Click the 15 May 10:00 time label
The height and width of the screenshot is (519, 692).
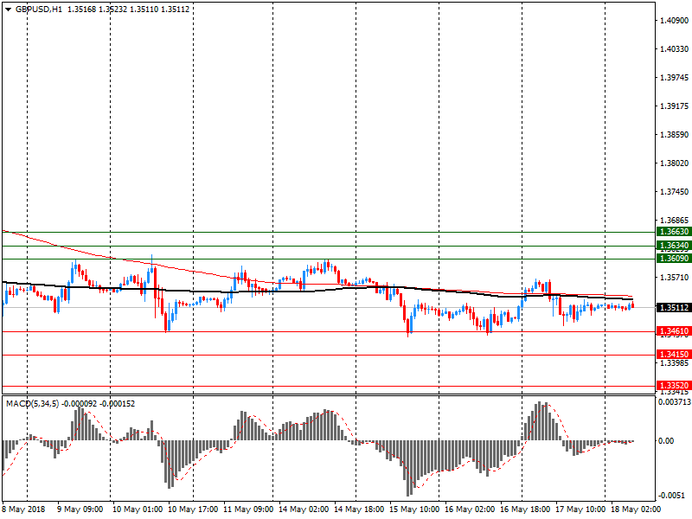click(413, 509)
